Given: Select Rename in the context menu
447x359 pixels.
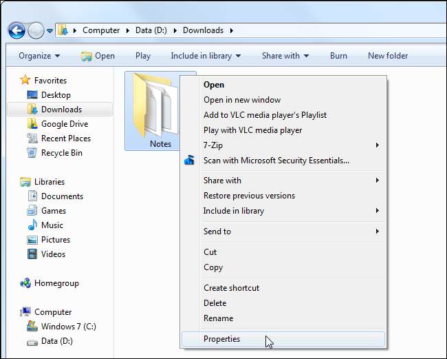Looking at the screenshot, I should tap(218, 318).
